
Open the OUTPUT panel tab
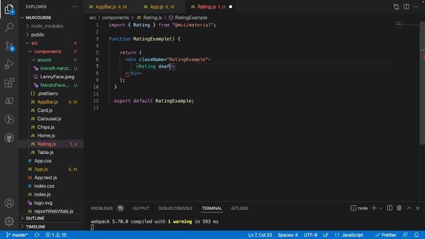coord(141,208)
